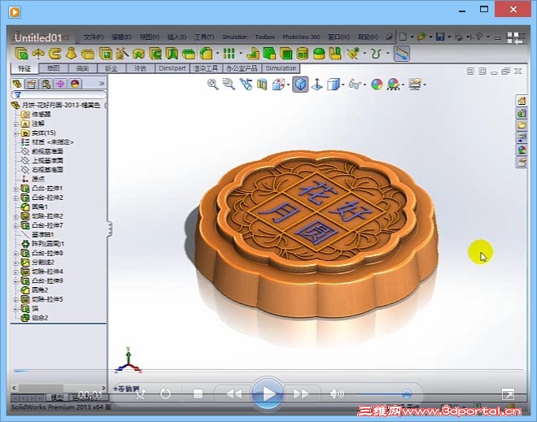This screenshot has height=422, width=537.
Task: Open the Hole Wizard tool
Action: (x=122, y=54)
